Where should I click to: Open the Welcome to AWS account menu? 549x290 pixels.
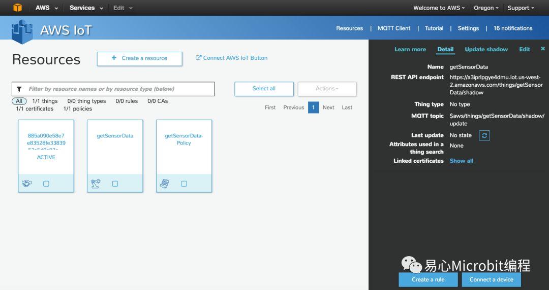tap(439, 8)
